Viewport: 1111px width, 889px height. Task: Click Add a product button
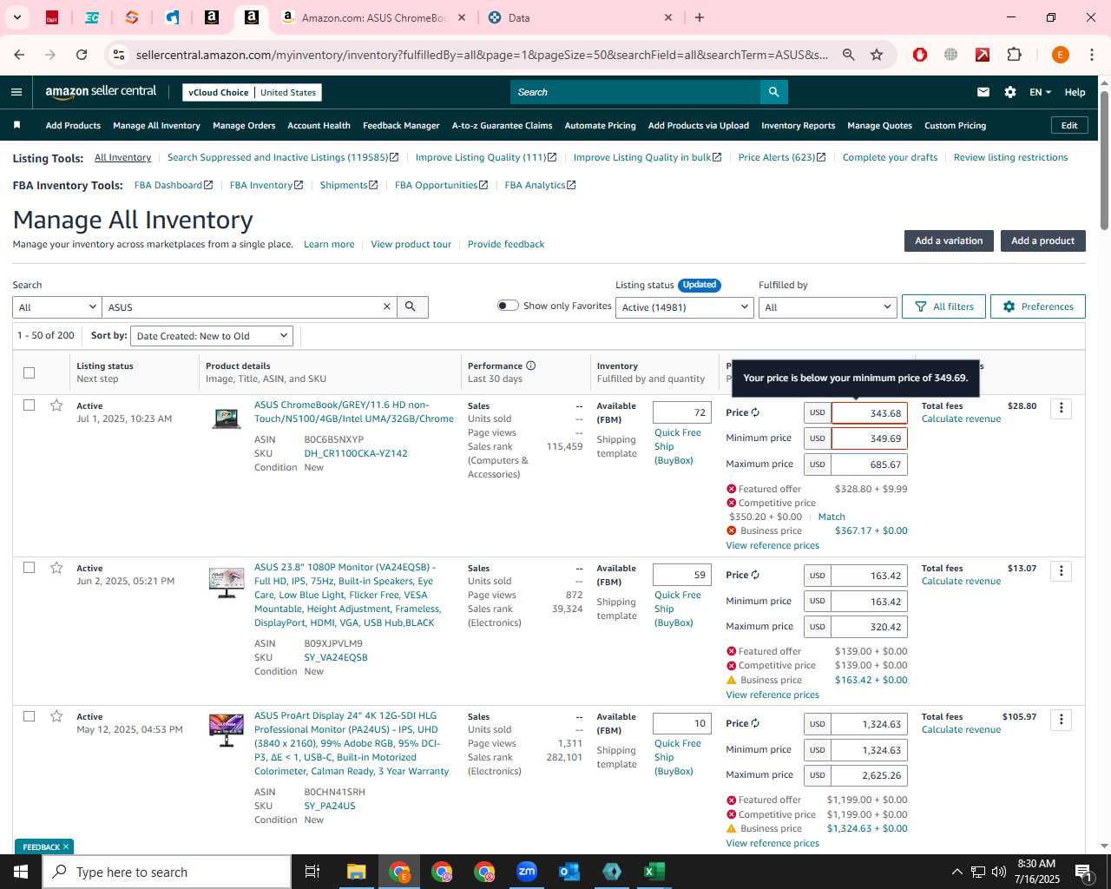[x=1042, y=240]
